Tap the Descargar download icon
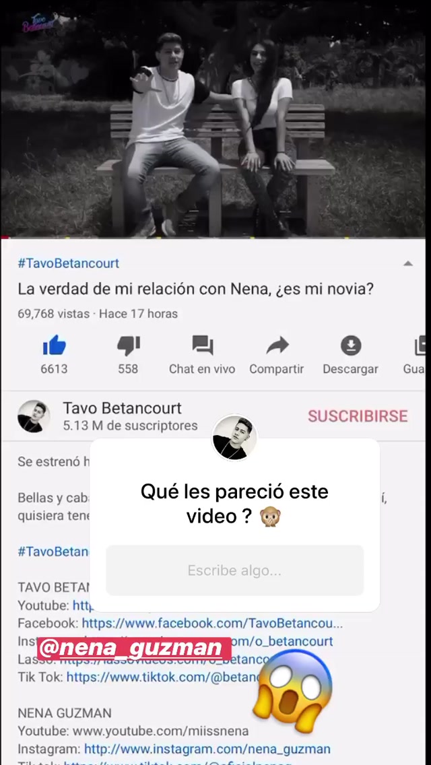The height and width of the screenshot is (765, 431). (x=350, y=345)
